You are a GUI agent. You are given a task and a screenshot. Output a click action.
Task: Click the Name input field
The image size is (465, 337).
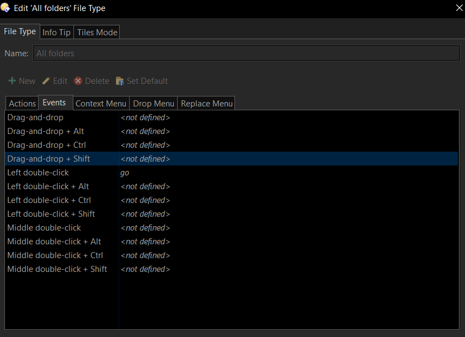click(246, 53)
